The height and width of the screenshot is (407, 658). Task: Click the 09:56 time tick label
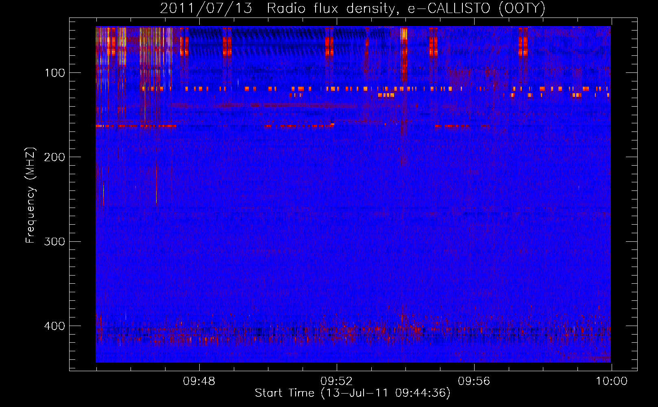[474, 381]
